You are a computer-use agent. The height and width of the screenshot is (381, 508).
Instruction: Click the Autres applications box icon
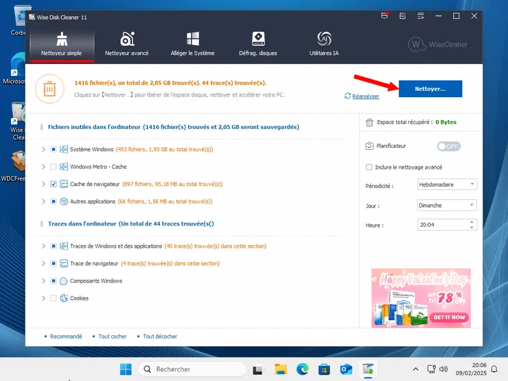click(x=64, y=201)
